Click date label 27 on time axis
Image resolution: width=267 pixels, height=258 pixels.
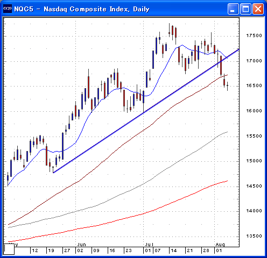[x=67, y=250]
